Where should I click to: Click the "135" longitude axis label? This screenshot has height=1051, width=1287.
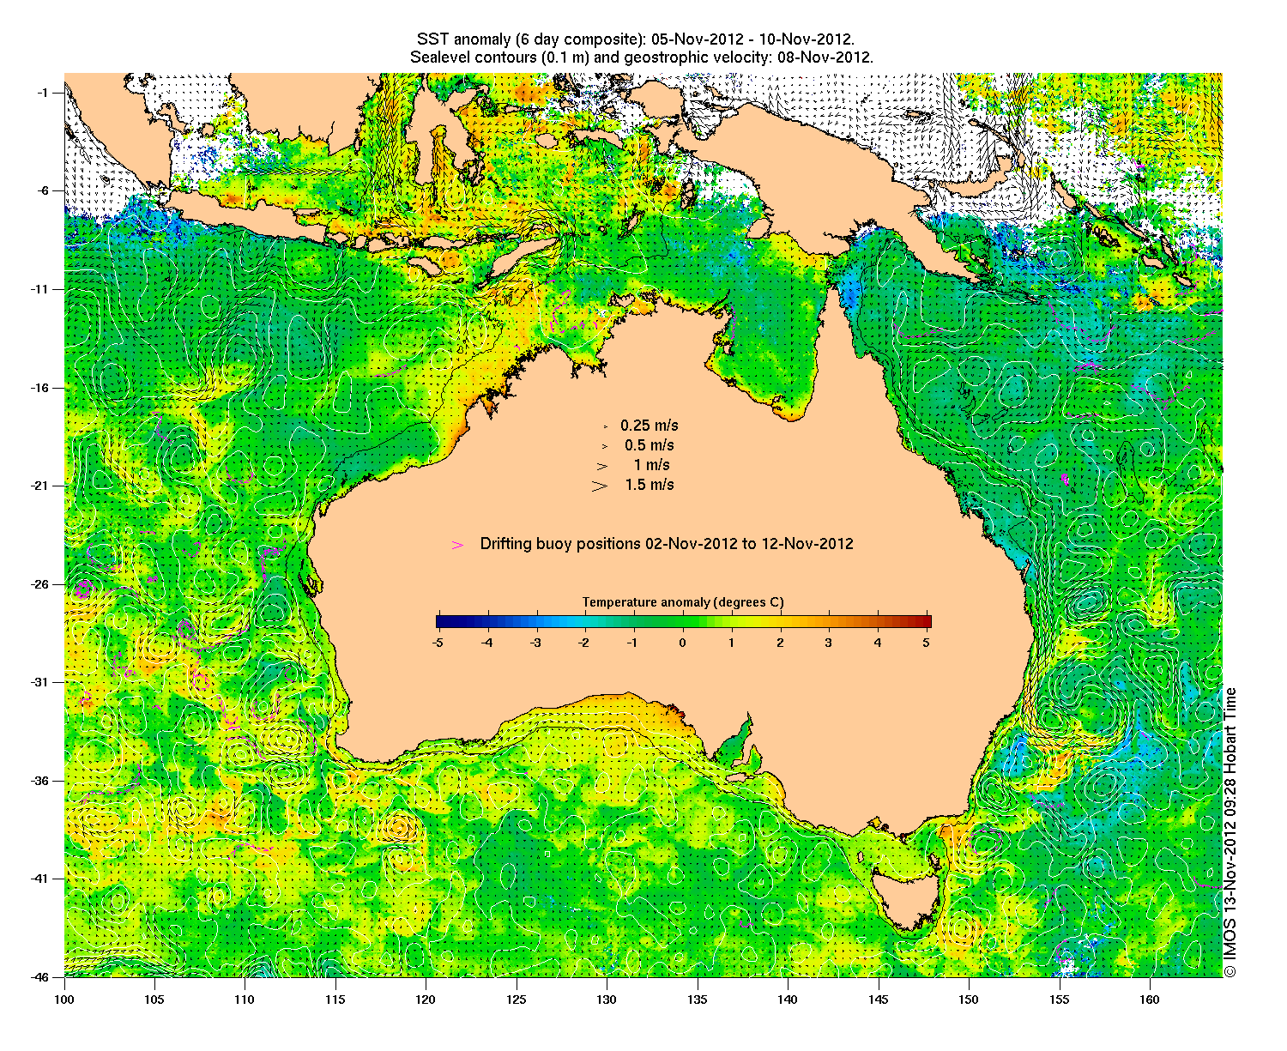pyautogui.click(x=698, y=1000)
